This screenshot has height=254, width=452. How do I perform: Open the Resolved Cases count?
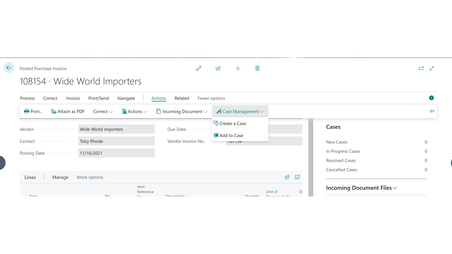[426, 161]
